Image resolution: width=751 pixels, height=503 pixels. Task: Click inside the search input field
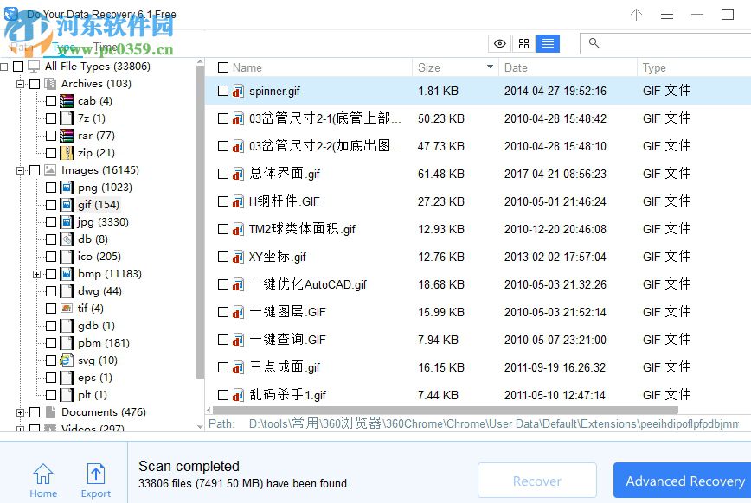tap(658, 43)
